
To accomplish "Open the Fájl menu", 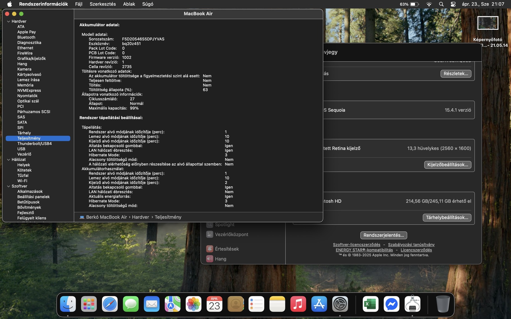I will tap(79, 4).
